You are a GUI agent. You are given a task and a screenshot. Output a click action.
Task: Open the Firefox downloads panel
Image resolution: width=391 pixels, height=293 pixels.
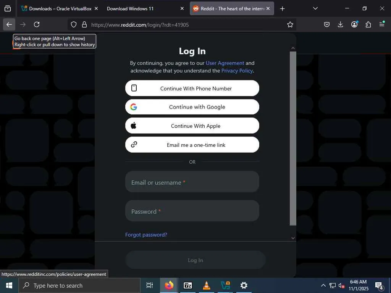(x=340, y=24)
